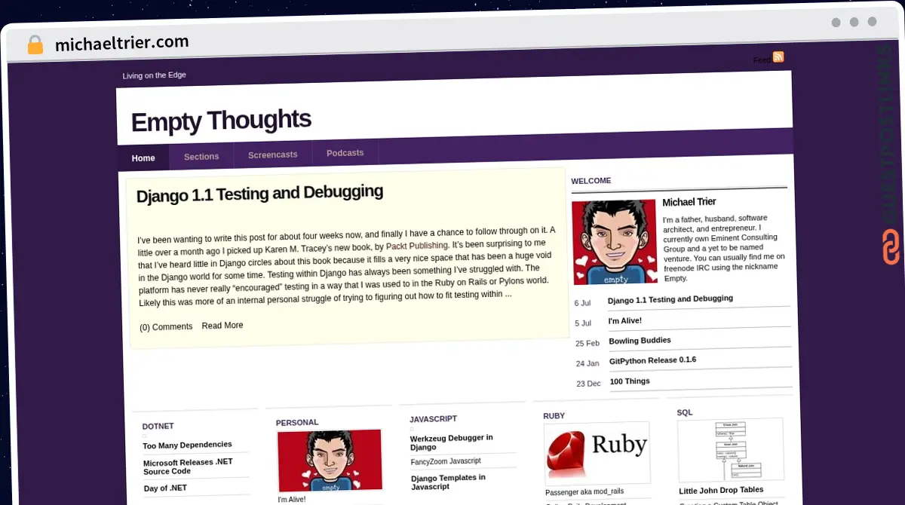Click the michaeltrier.com address text
The image size is (905, 505).
point(122,43)
